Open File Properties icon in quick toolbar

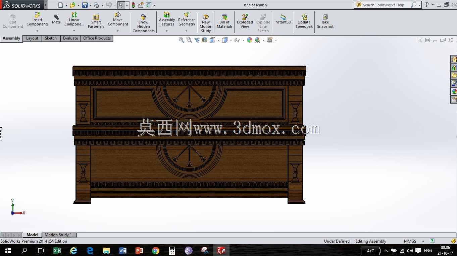click(141, 5)
